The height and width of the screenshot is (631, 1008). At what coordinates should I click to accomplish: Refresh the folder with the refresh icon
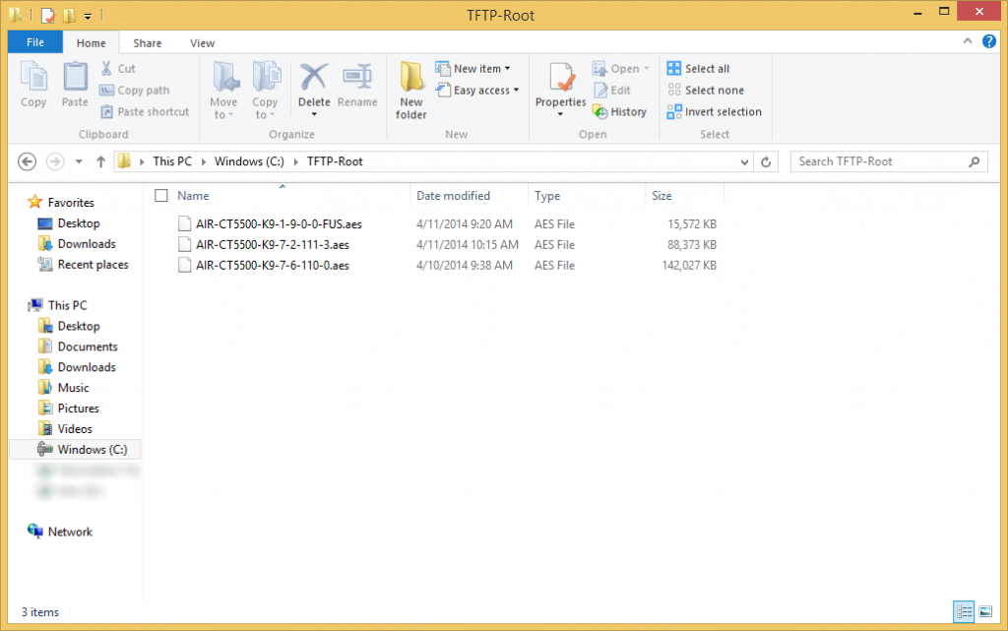(767, 160)
